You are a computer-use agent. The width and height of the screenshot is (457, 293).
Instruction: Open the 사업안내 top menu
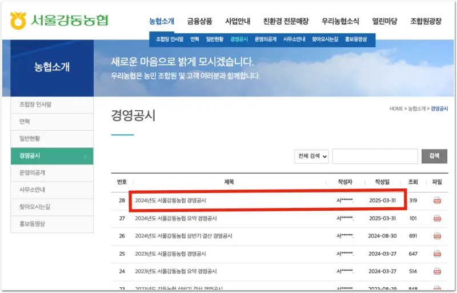pyautogui.click(x=238, y=21)
